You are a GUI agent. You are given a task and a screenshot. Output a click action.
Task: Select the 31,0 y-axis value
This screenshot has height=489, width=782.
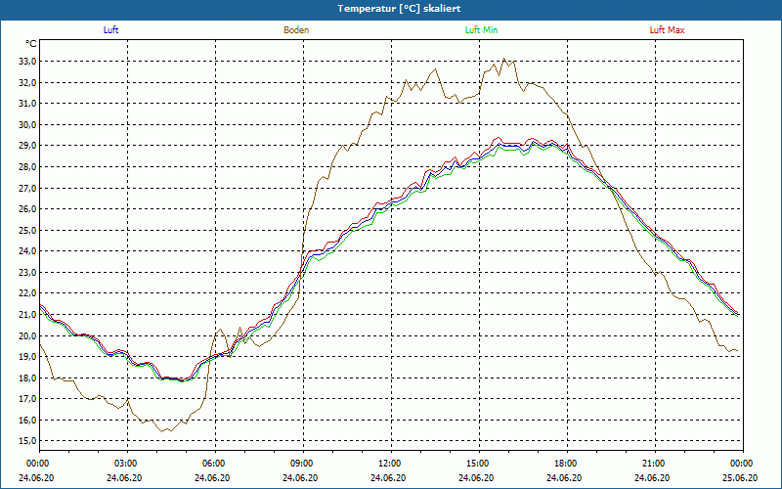[x=26, y=104]
